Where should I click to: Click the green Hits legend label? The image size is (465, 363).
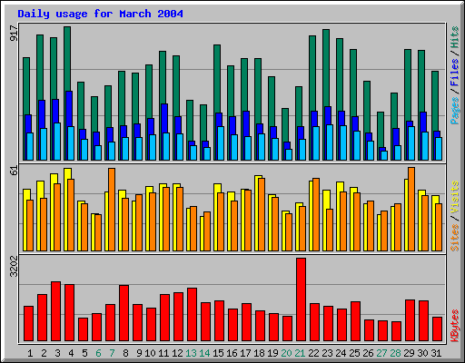coord(455,37)
